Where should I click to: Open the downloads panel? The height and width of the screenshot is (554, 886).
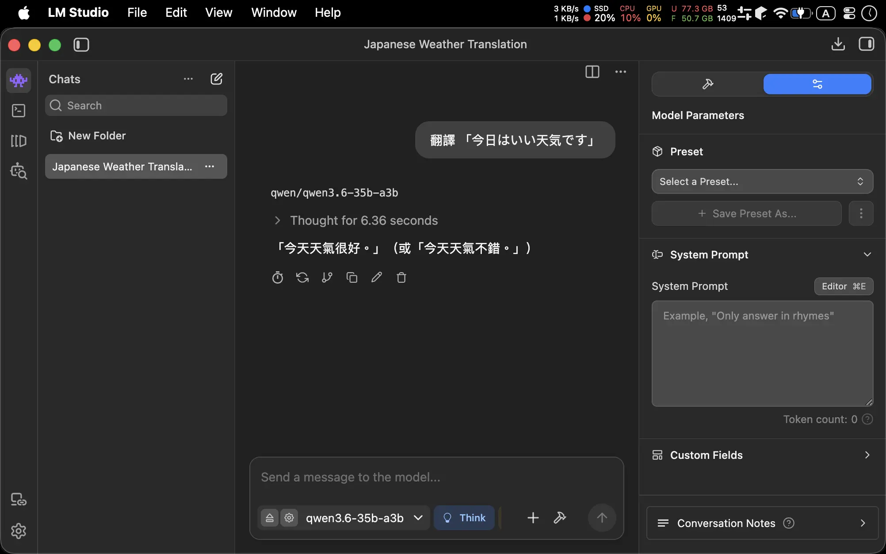[838, 44]
